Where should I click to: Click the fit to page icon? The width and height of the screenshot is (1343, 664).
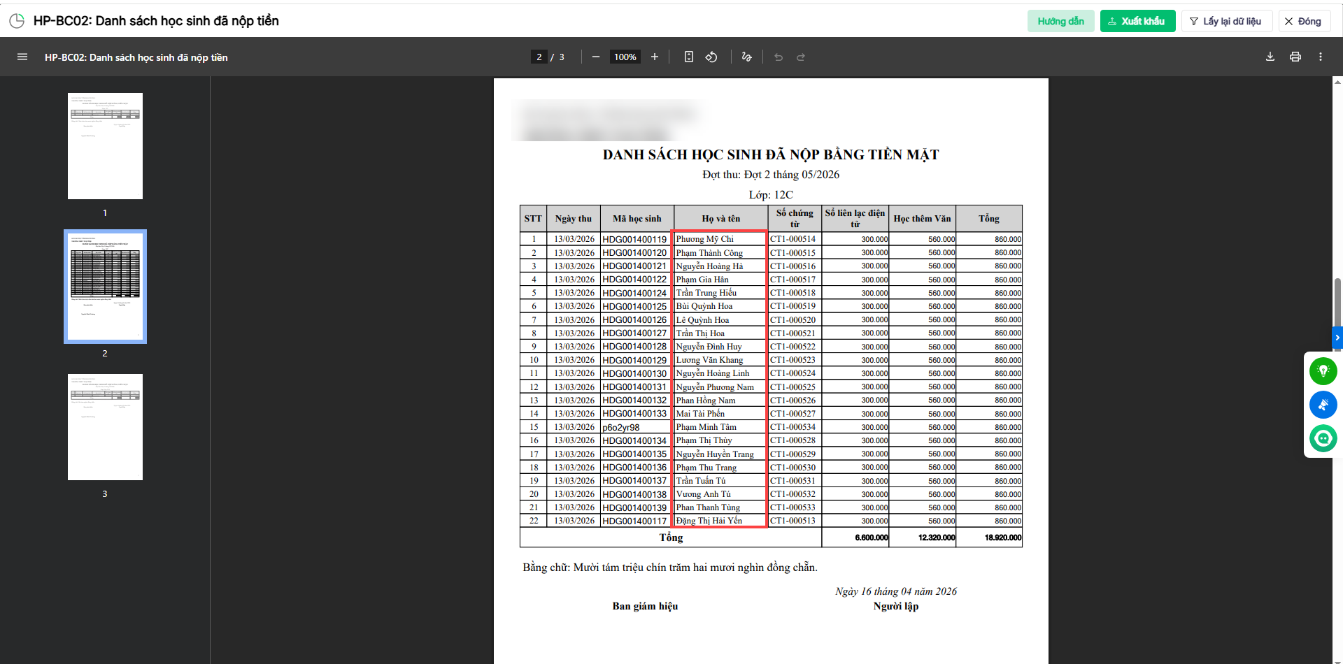[689, 57]
